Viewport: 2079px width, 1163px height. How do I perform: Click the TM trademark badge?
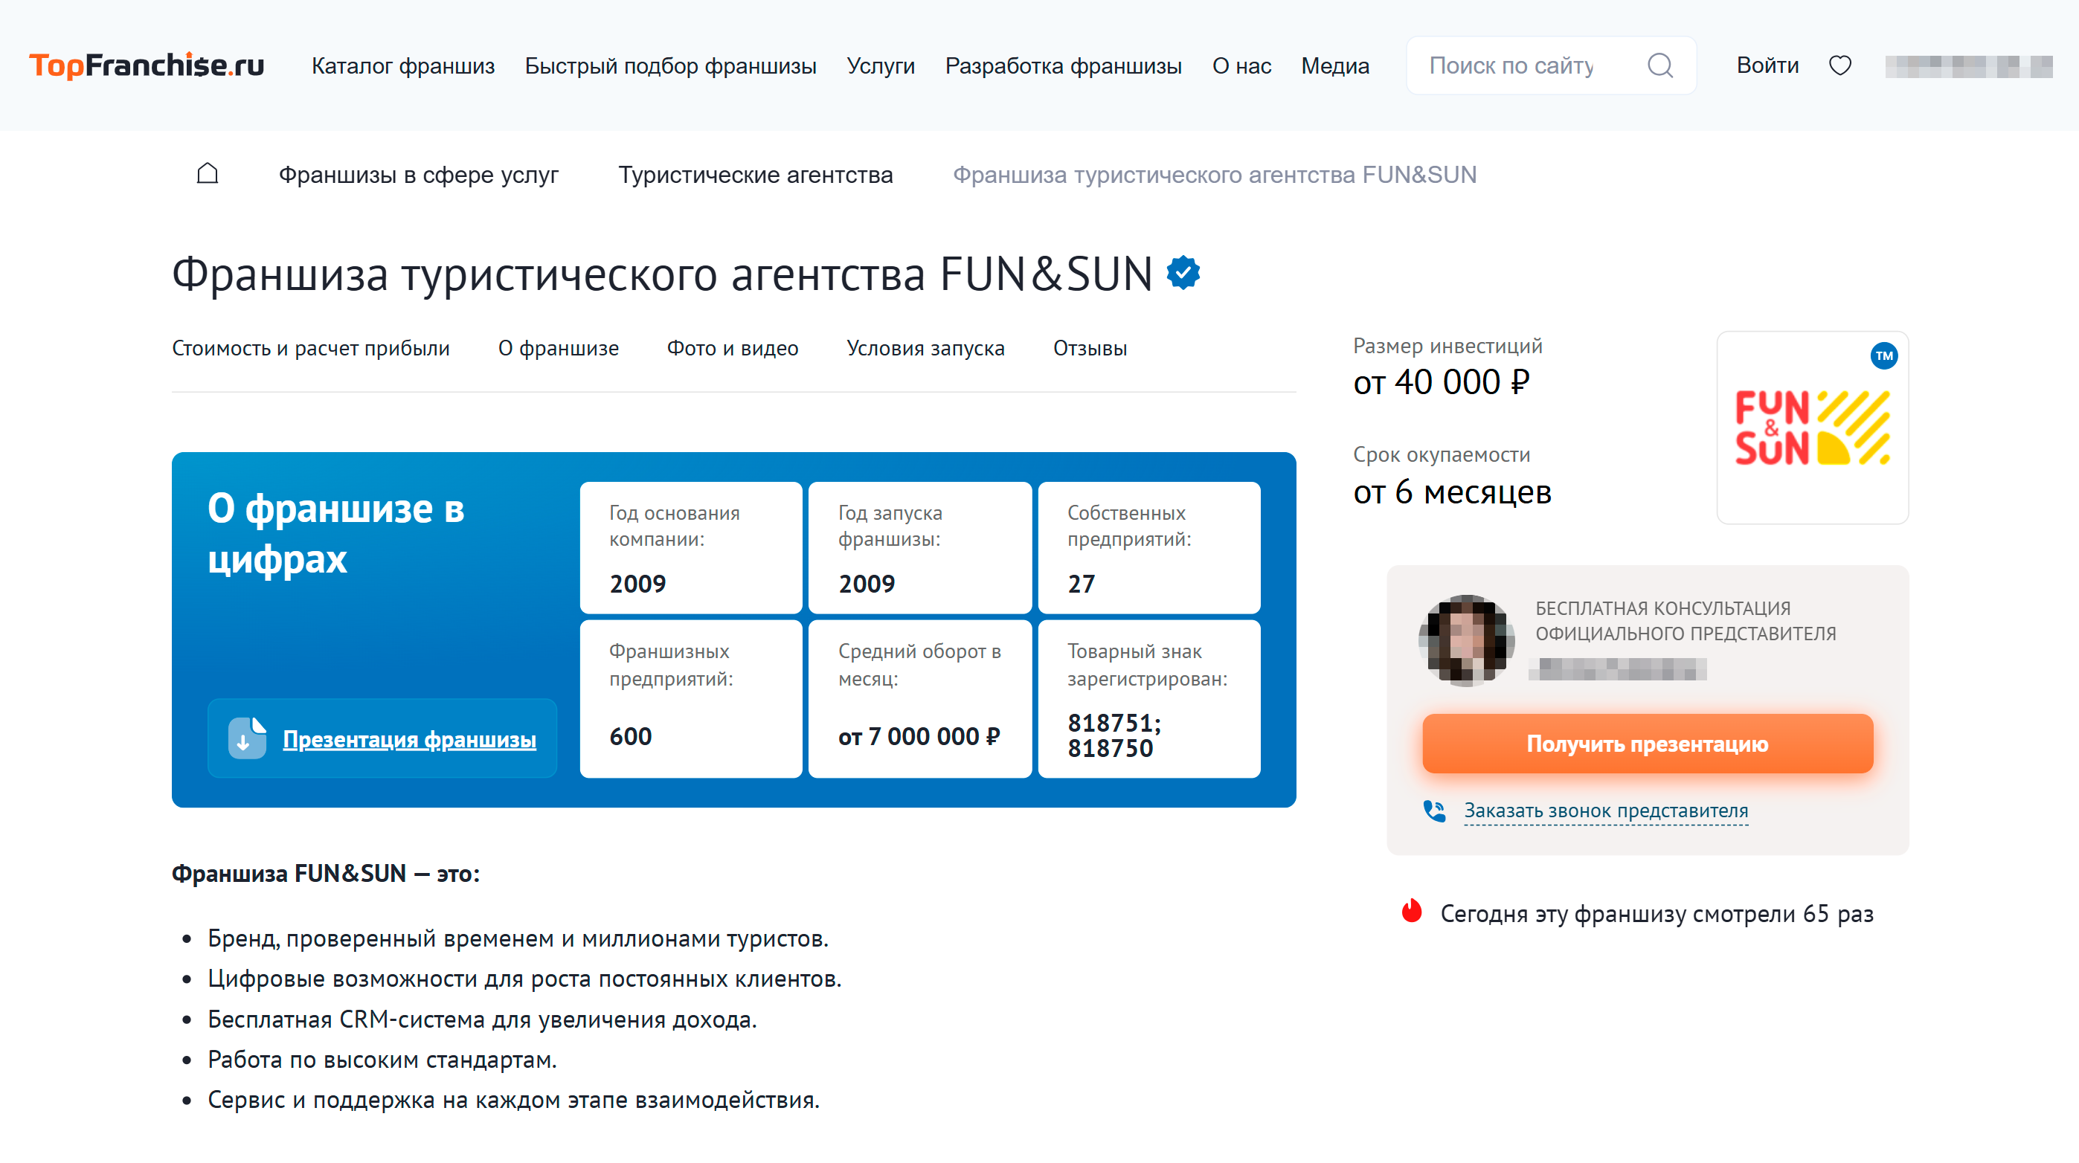[x=1883, y=356]
